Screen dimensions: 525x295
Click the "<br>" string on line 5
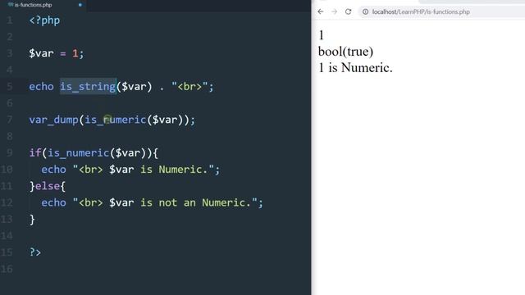coord(189,87)
